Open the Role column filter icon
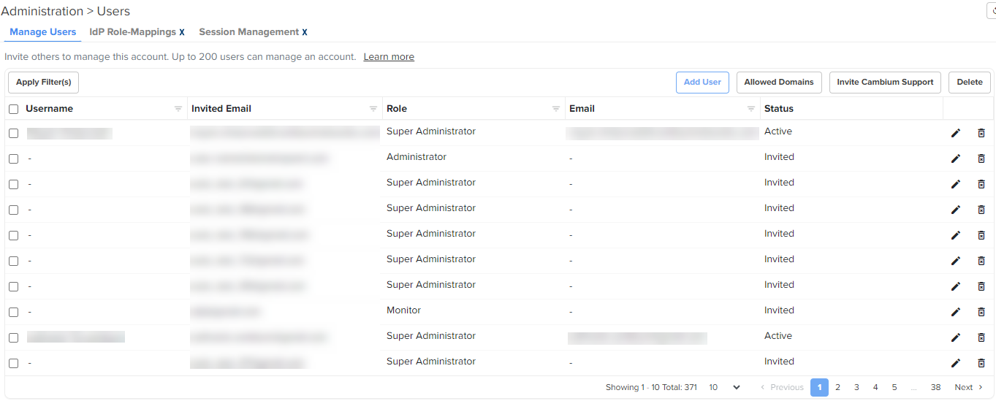This screenshot has width=996, height=401. (556, 109)
